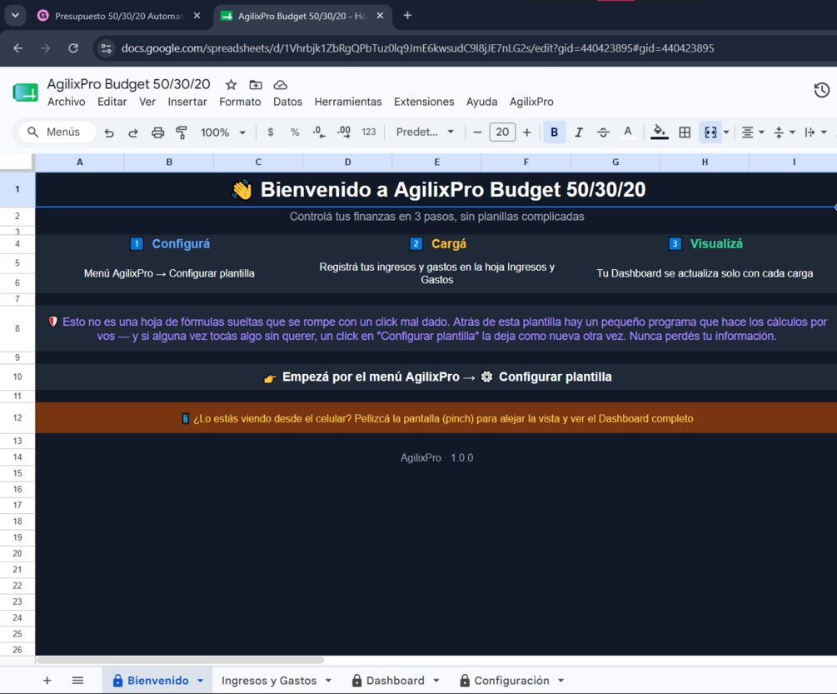Reload the page

[x=73, y=48]
